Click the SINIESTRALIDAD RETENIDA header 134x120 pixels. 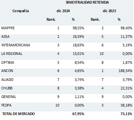(87, 2)
